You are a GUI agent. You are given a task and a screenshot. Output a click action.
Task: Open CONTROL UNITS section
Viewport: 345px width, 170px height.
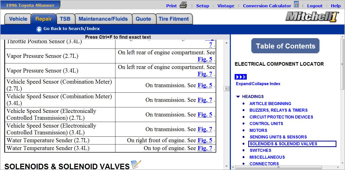click(x=266, y=124)
